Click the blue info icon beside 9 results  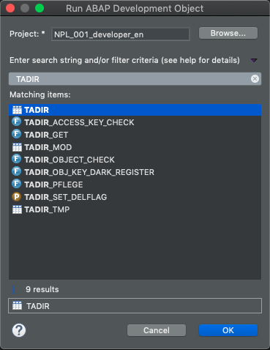pyautogui.click(x=14, y=289)
